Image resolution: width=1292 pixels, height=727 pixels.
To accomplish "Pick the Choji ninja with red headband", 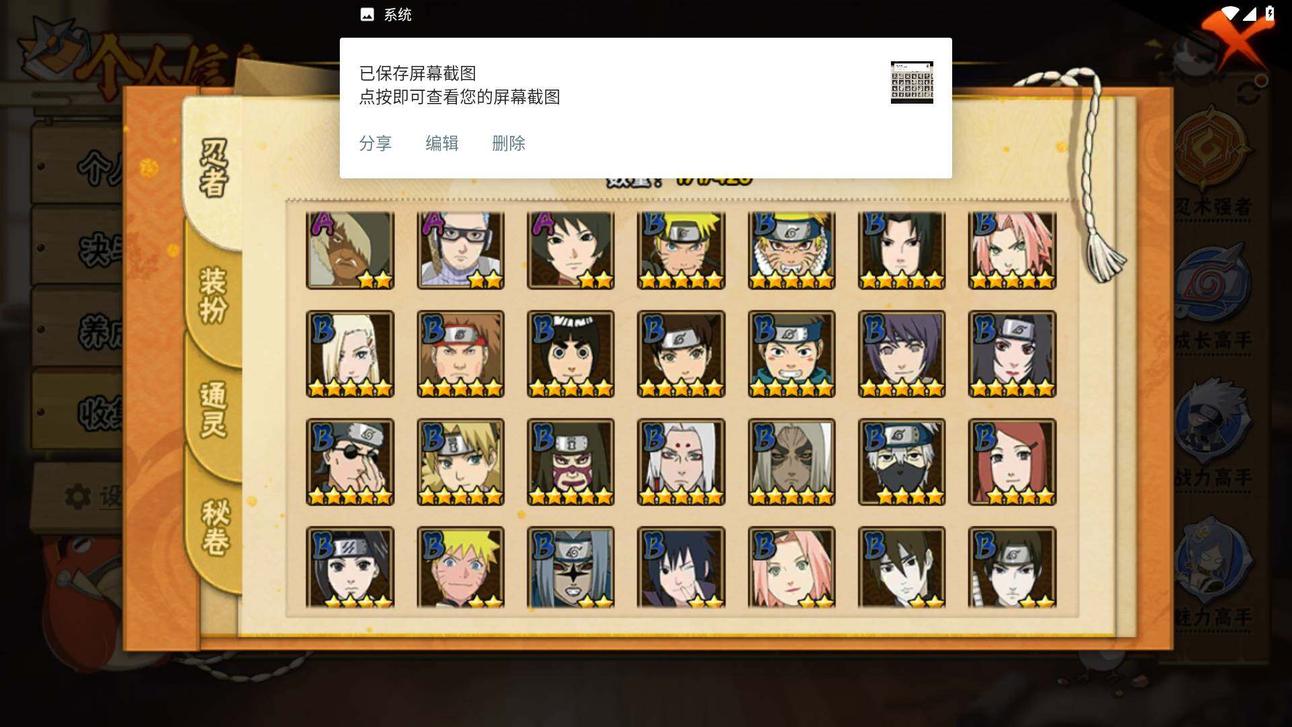I will (460, 354).
